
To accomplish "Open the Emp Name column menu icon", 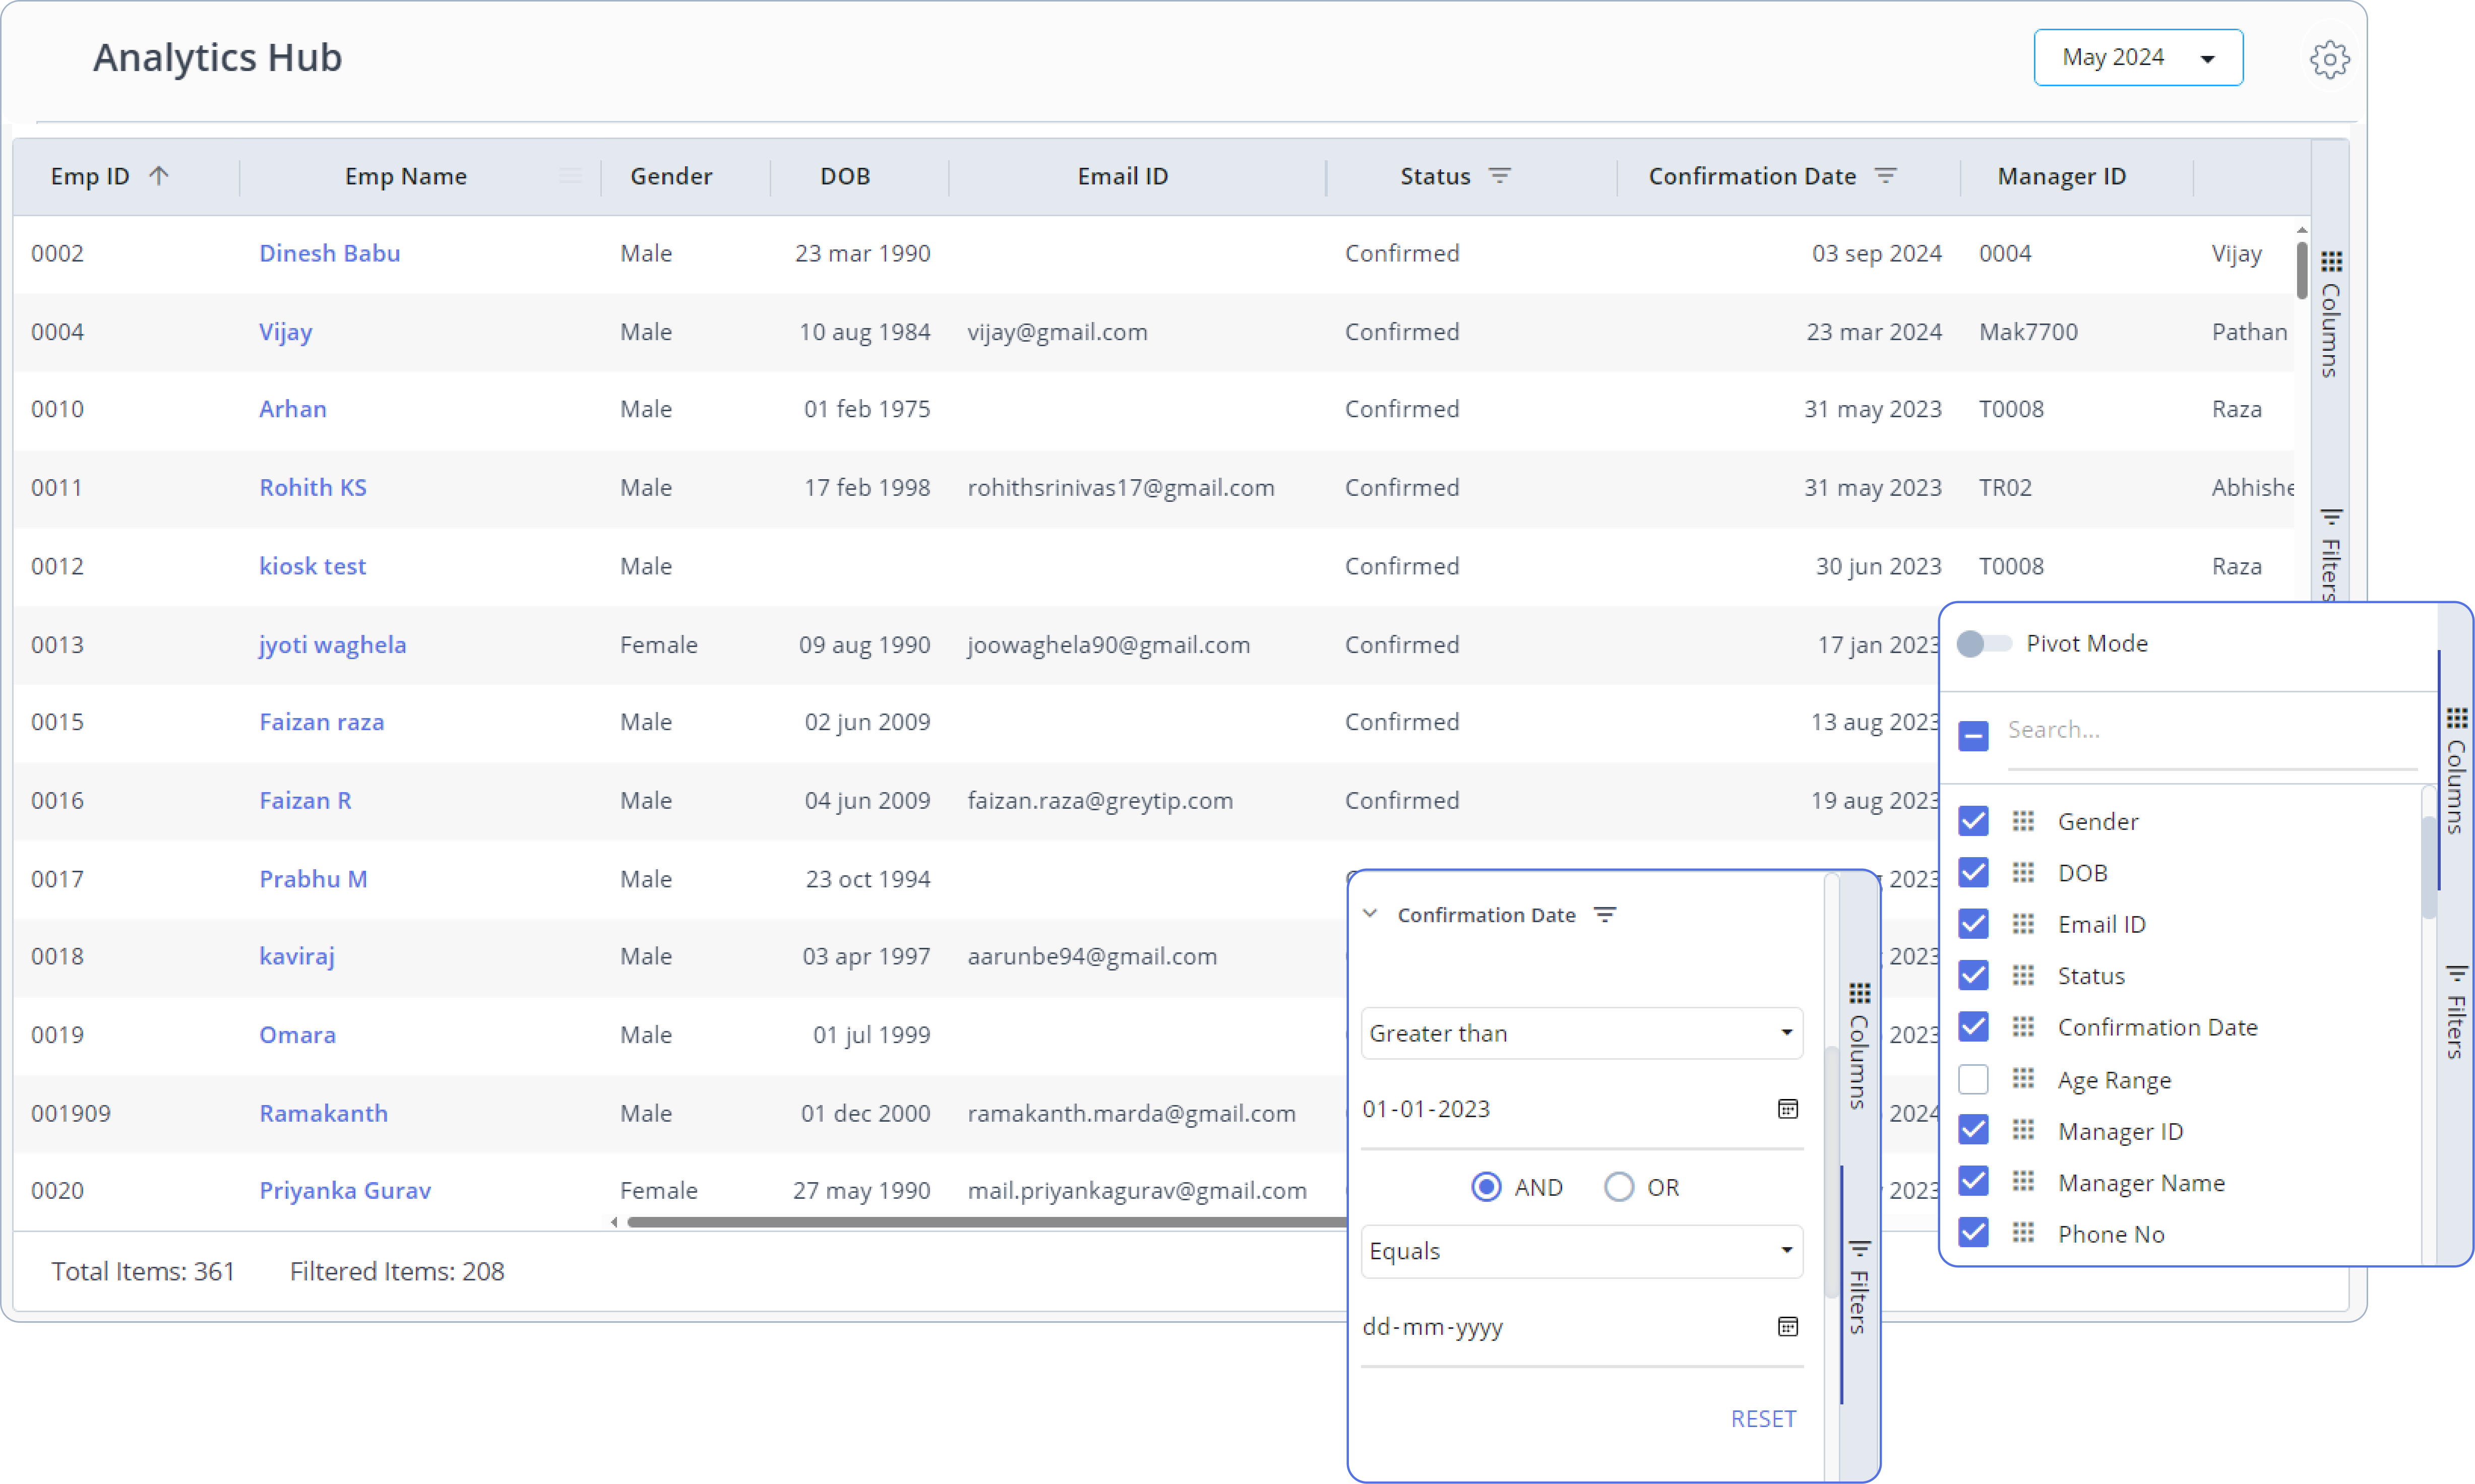I will pyautogui.click(x=570, y=176).
